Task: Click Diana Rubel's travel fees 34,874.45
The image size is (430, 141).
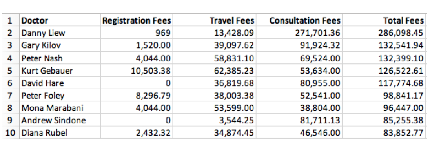Action: click(x=215, y=133)
